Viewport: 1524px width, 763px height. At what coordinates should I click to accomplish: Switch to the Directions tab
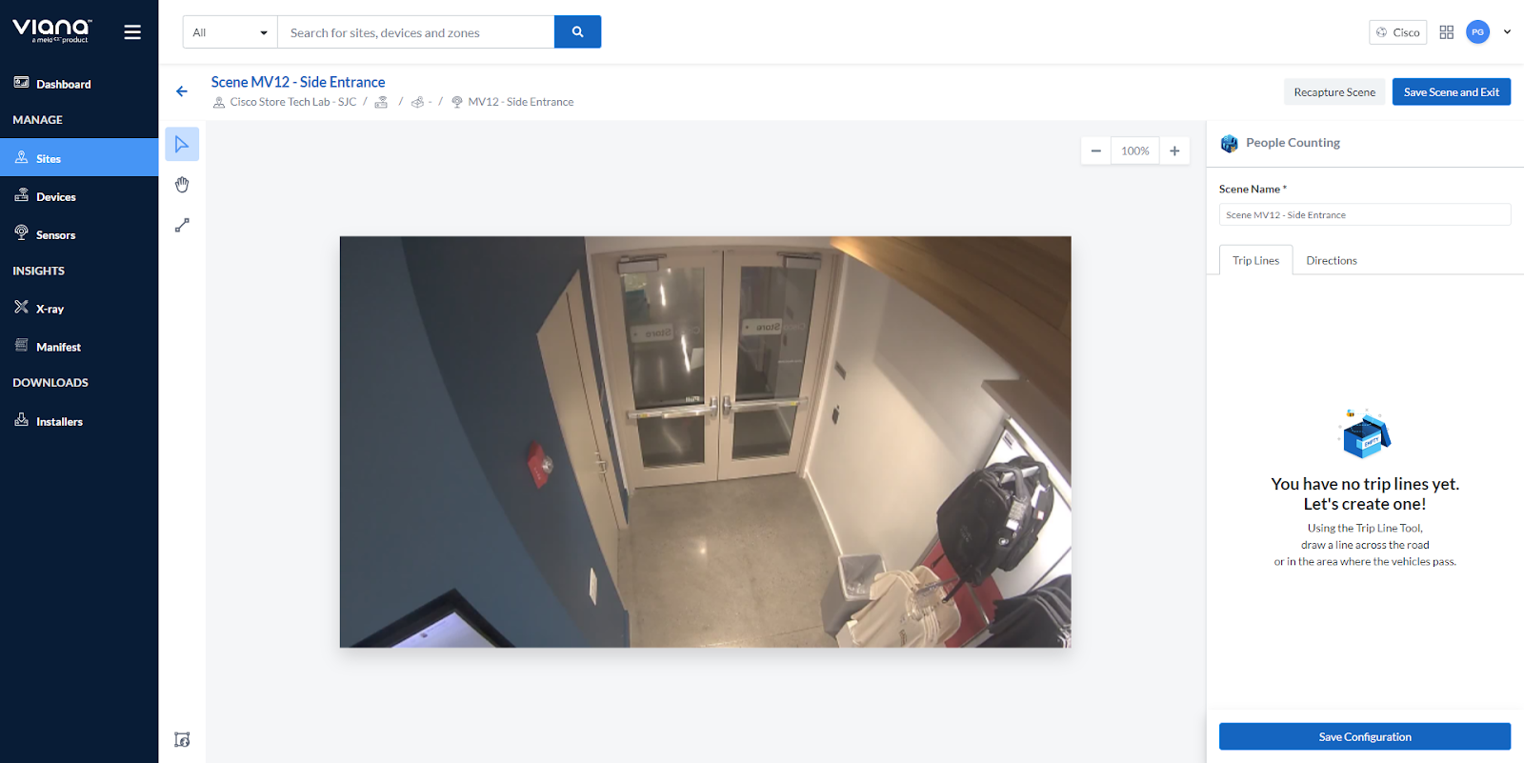(1331, 261)
